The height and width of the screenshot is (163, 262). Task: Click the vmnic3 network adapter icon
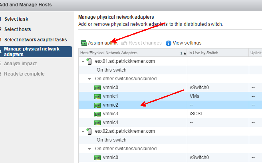(x=97, y=114)
